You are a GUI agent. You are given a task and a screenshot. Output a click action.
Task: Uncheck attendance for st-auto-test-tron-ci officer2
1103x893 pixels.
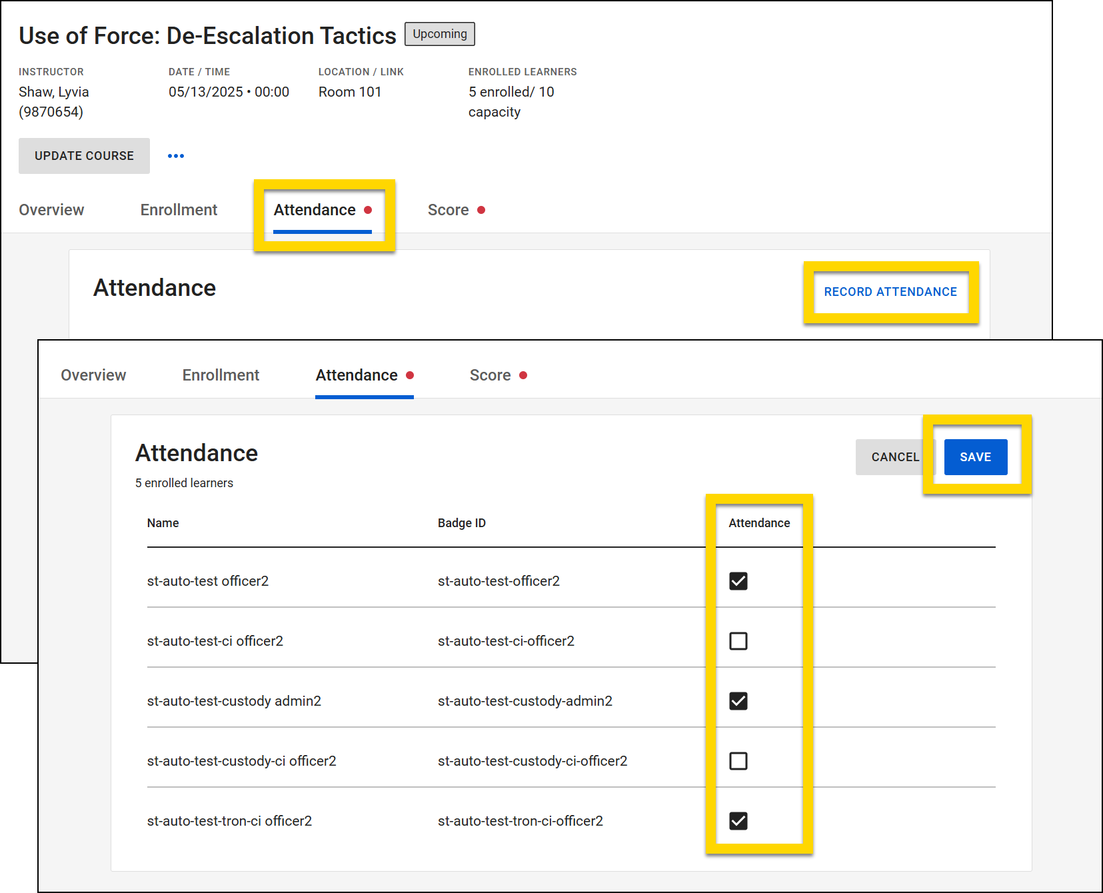pos(738,821)
